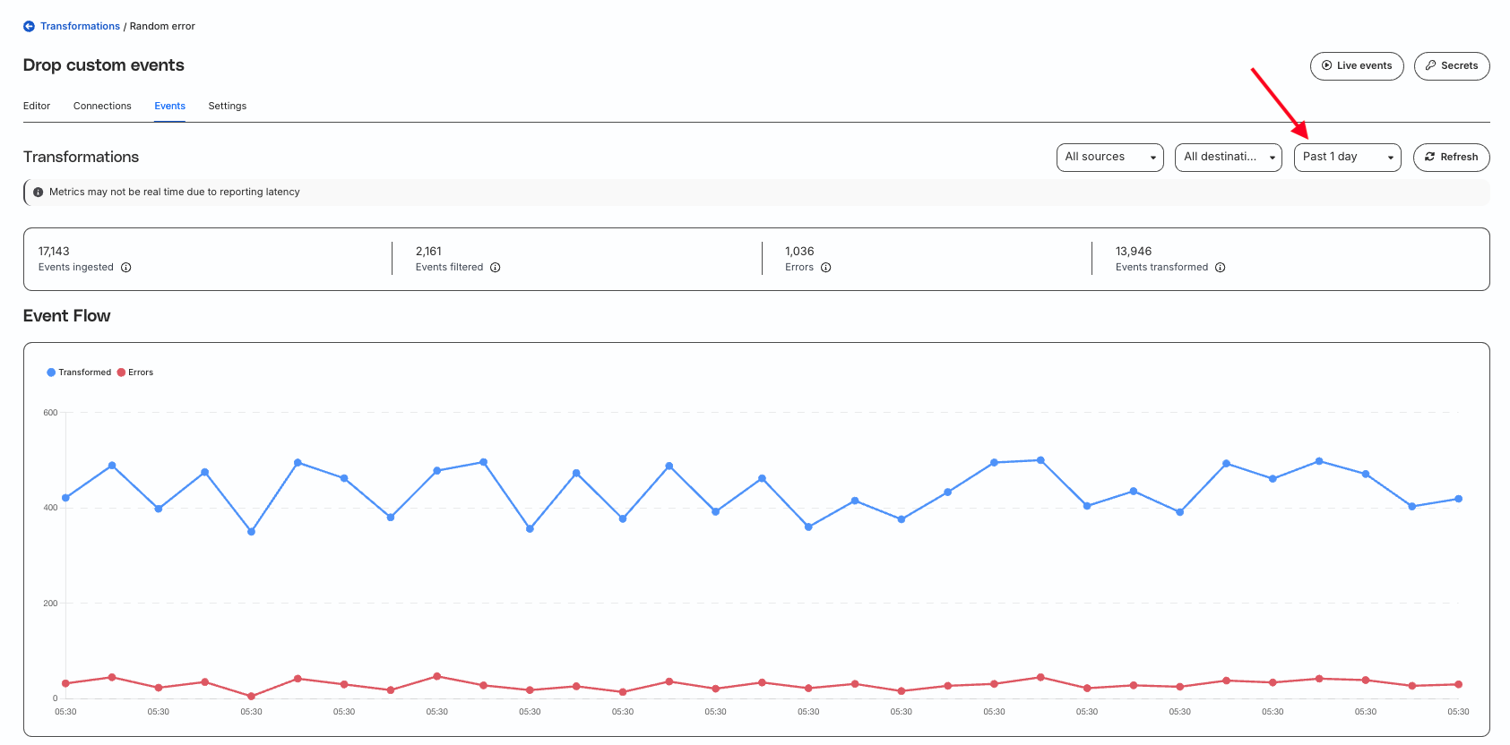Click the Live events button
The height and width of the screenshot is (745, 1510).
click(1357, 66)
